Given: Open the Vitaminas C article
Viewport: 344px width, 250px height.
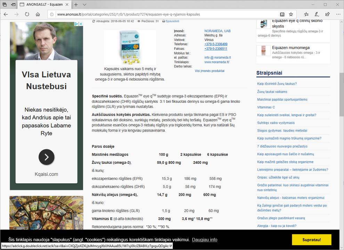Looking at the screenshot, I should coord(266,107).
